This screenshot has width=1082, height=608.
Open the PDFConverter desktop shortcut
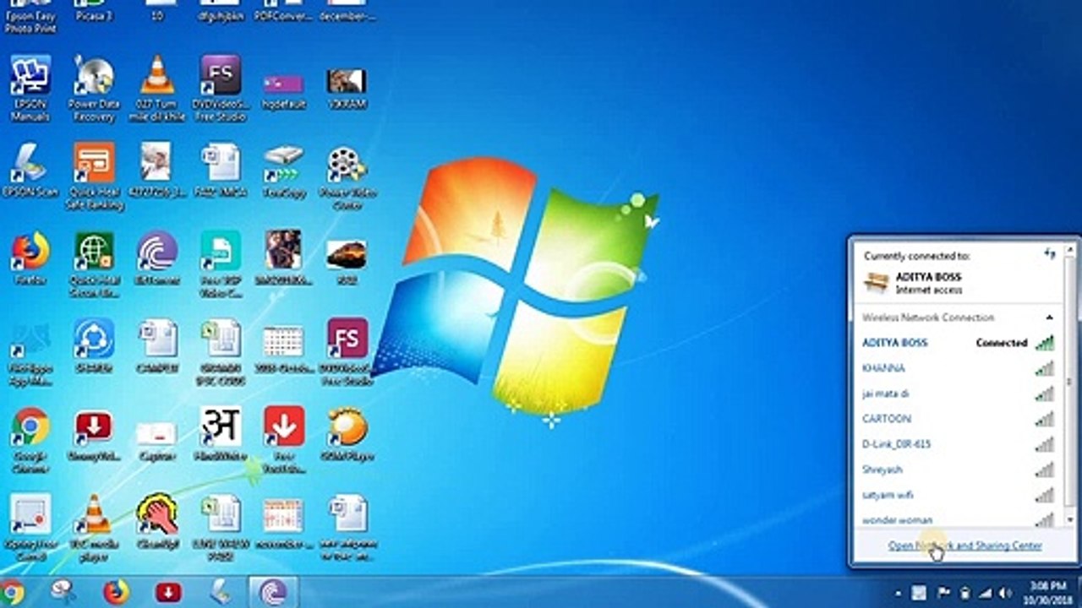point(283,10)
